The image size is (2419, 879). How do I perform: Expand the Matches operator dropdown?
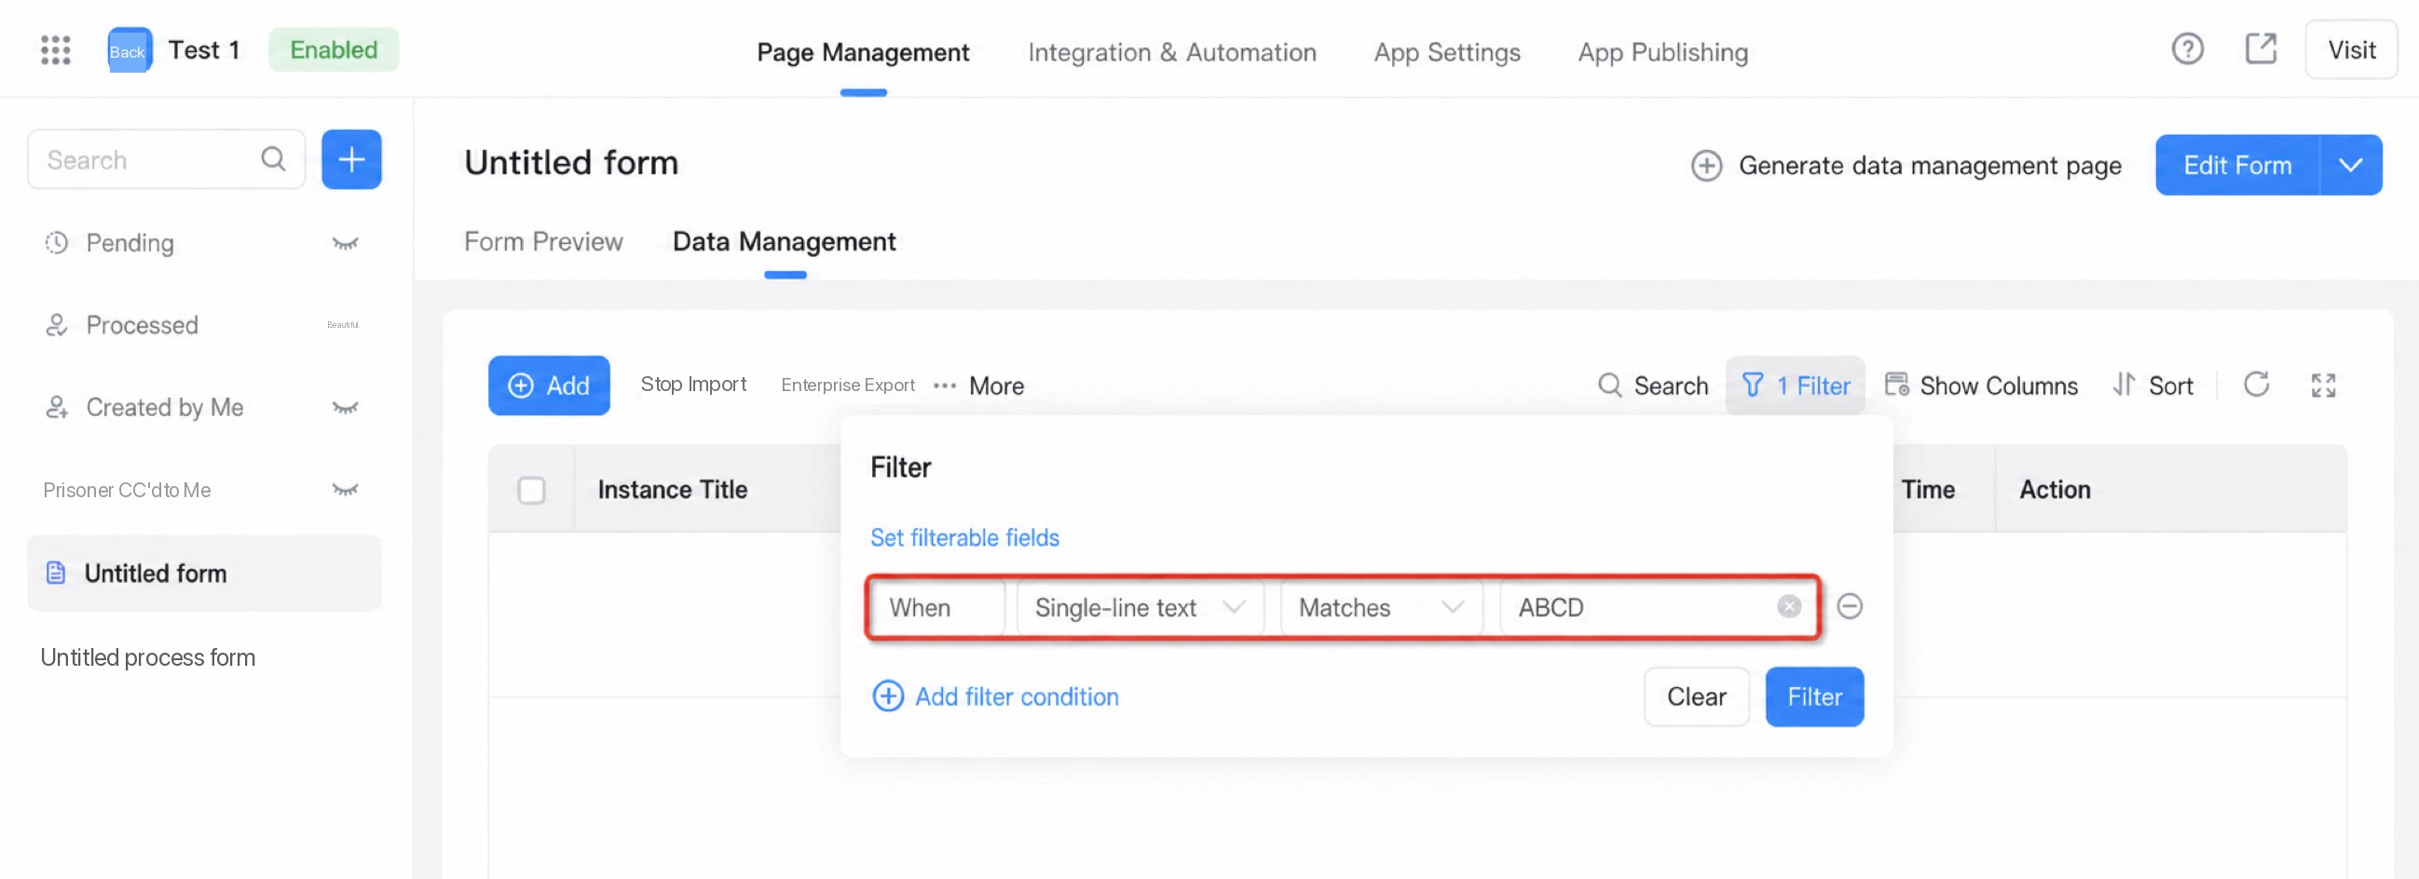pos(1381,608)
